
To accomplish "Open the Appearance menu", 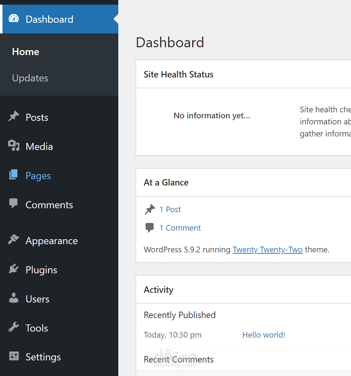I will [x=52, y=241].
